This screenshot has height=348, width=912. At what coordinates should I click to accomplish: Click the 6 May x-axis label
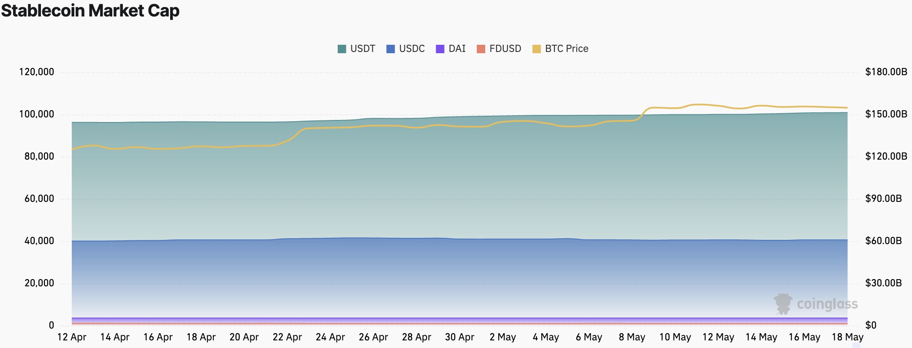[589, 337]
